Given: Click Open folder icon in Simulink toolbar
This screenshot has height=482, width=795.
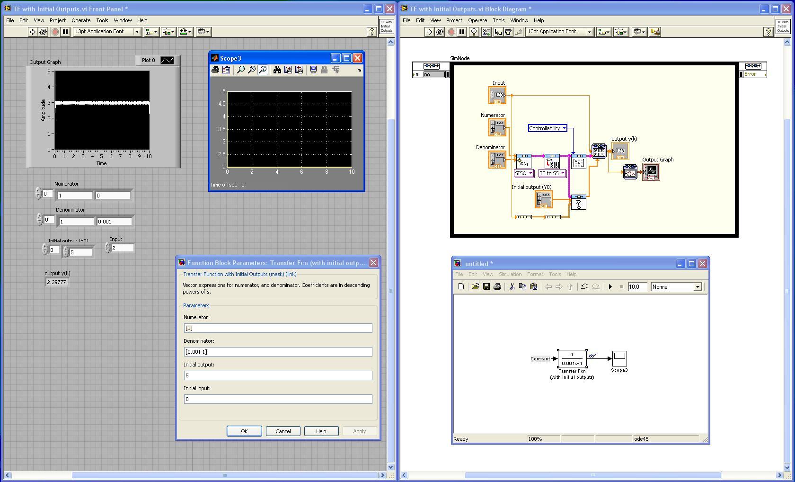Looking at the screenshot, I should coord(475,286).
